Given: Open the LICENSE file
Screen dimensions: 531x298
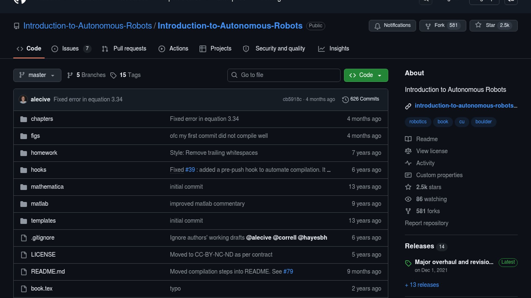Looking at the screenshot, I should (x=43, y=255).
